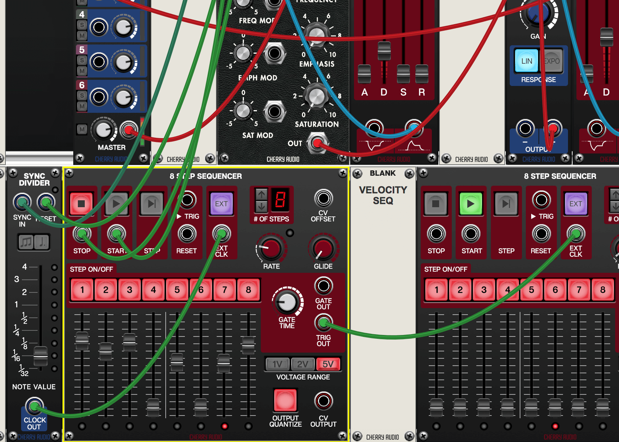Toggle the EXT clock button on the right sequencer

575,204
